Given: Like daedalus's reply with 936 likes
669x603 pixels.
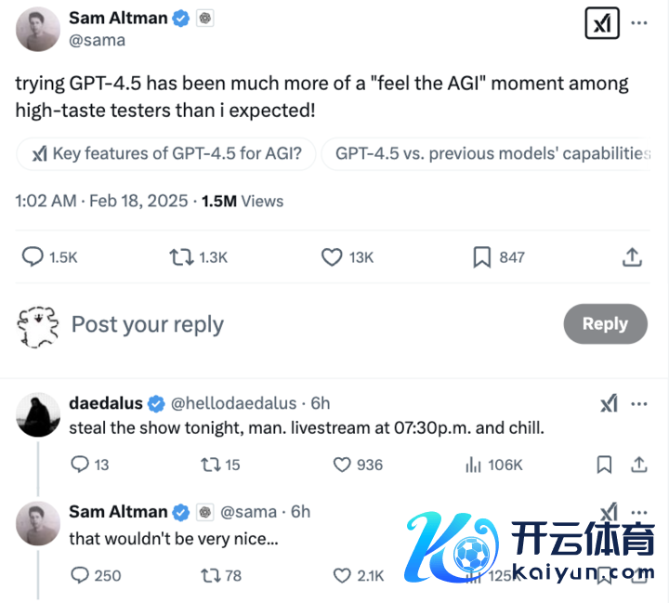Looking at the screenshot, I should pos(342,465).
